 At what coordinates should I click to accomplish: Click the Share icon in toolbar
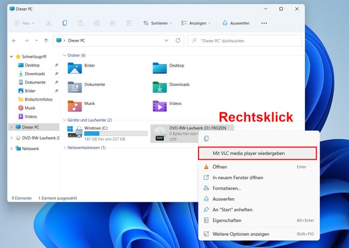[x=113, y=23]
